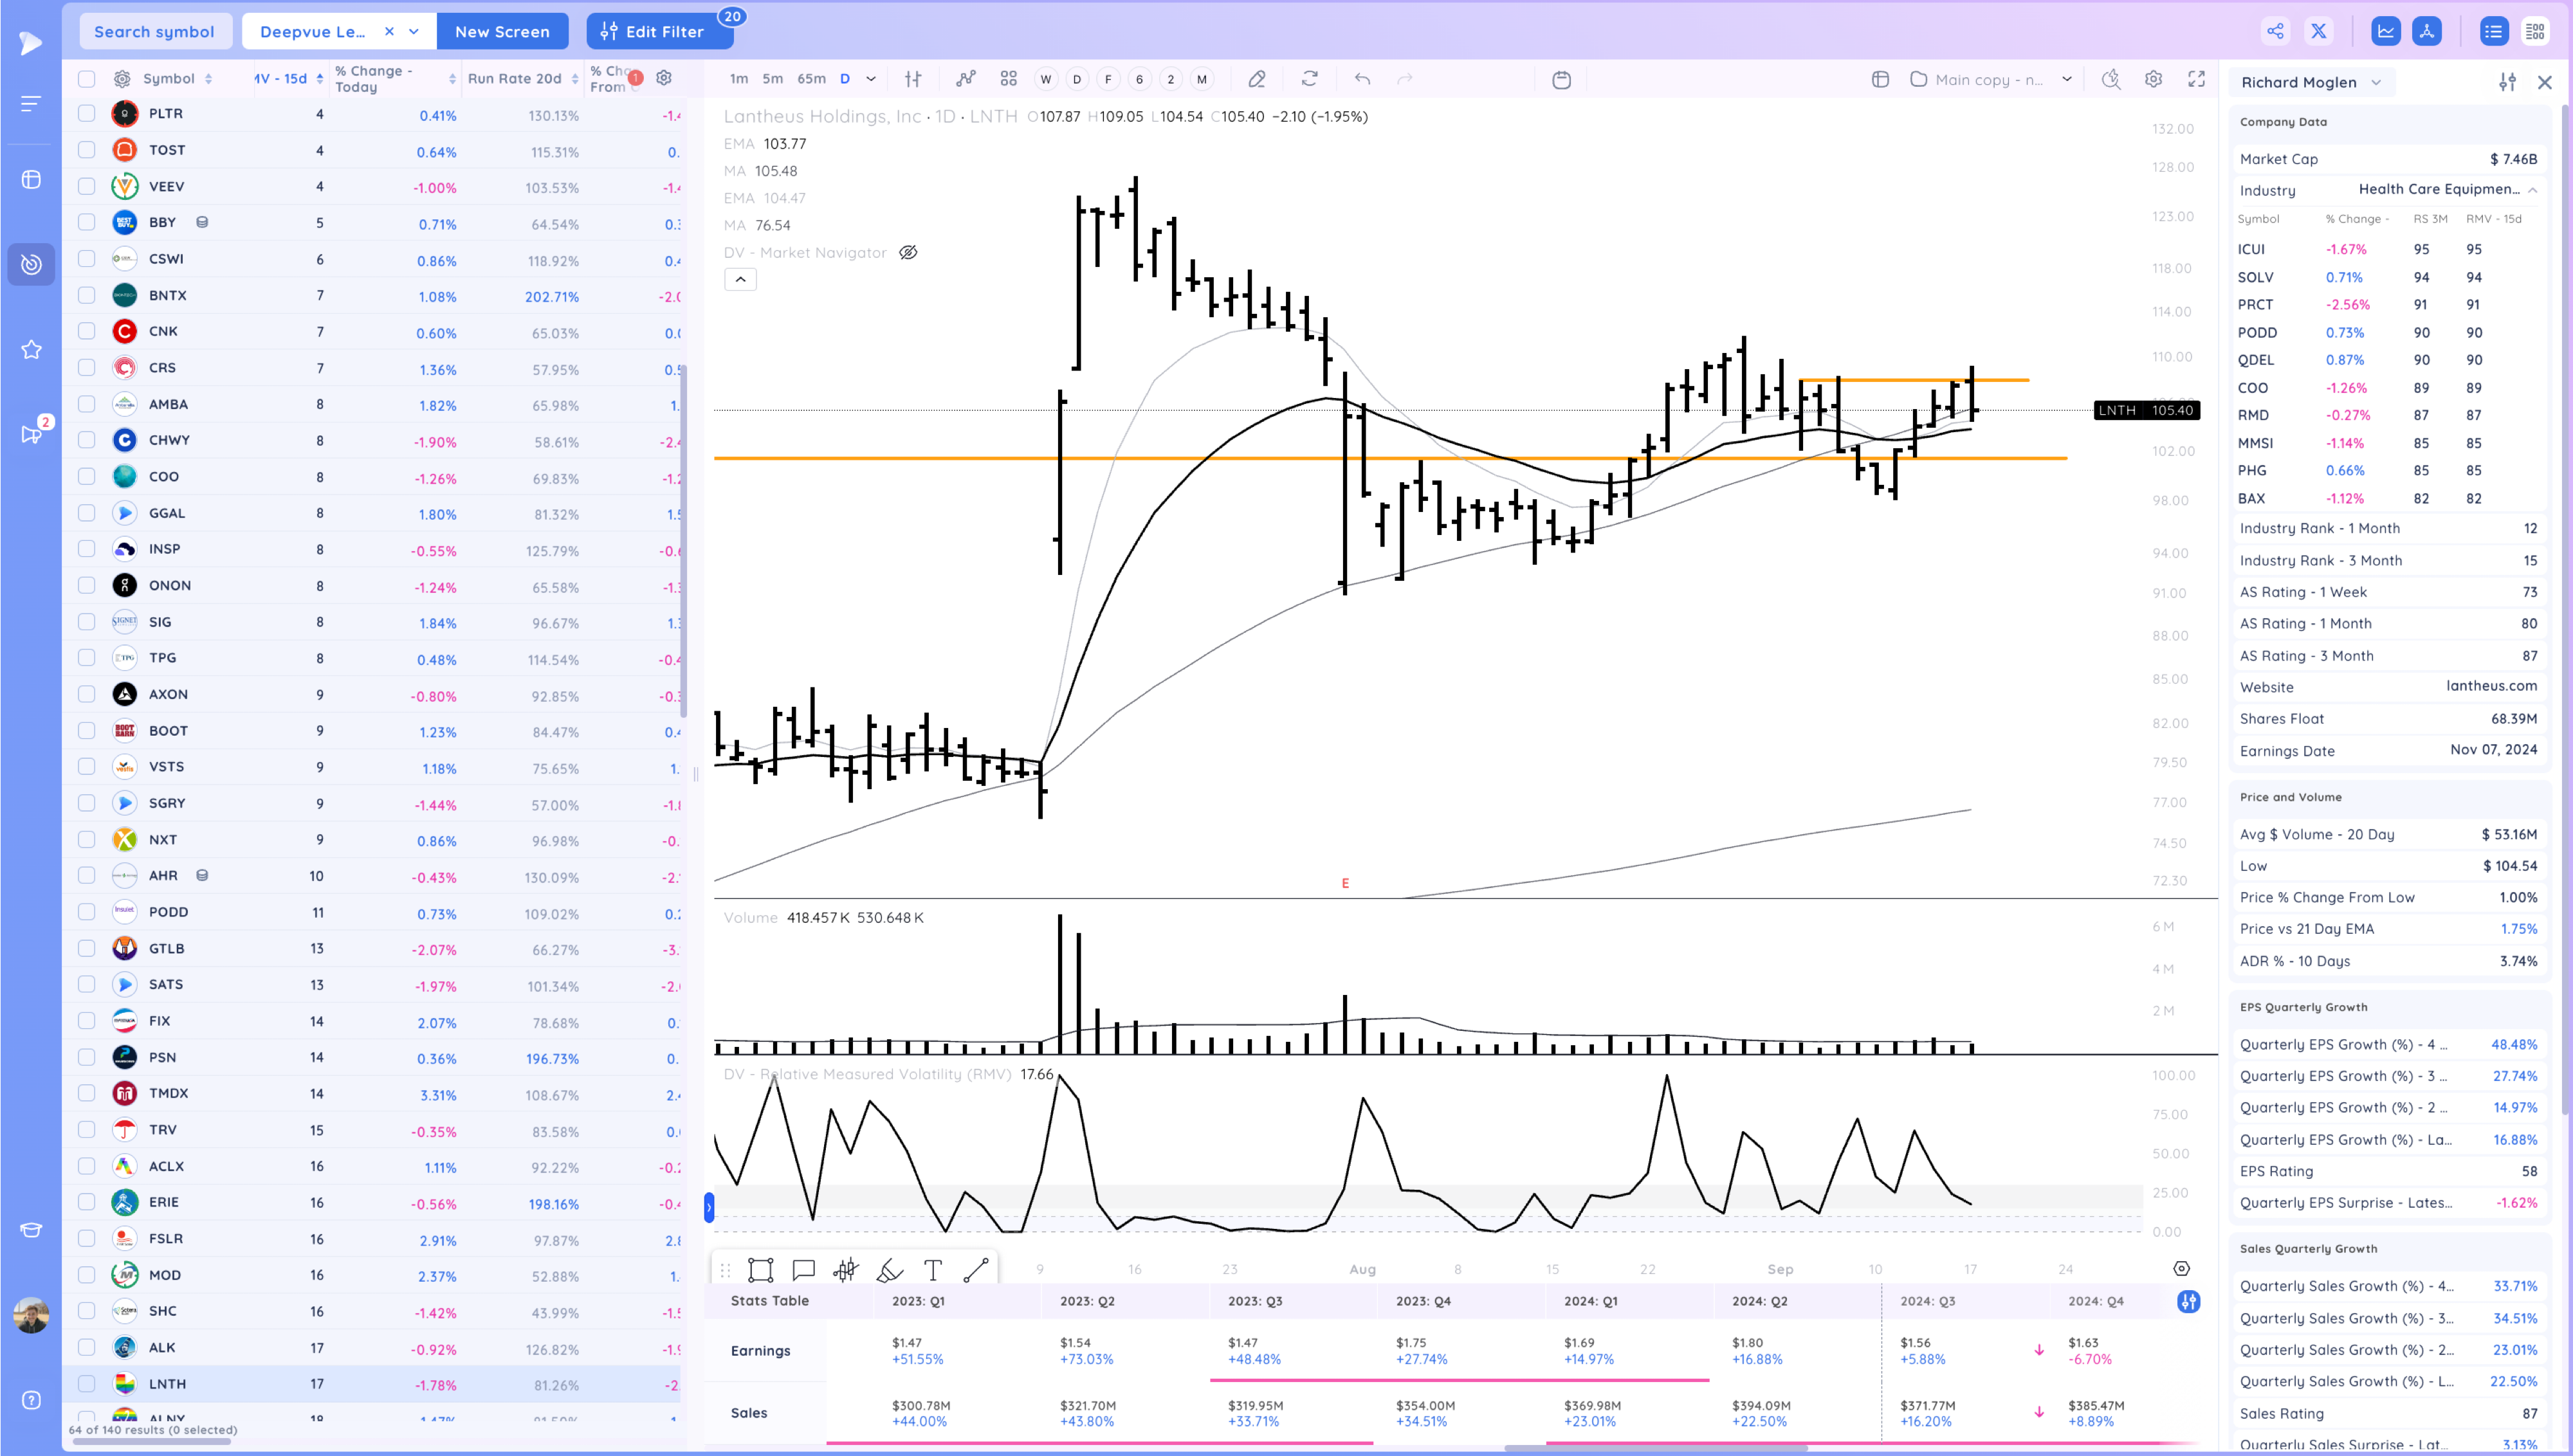Select the trend line drawing tool
2573x1456 pixels.
[x=976, y=1270]
